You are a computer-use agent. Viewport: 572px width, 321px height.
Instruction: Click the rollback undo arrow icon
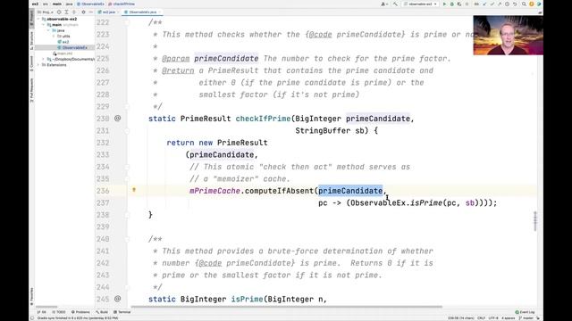tap(515, 4)
